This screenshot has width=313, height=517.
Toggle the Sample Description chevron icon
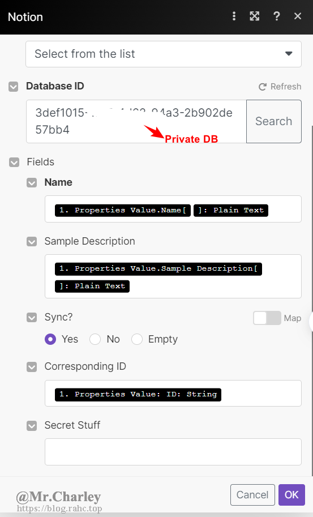point(32,242)
